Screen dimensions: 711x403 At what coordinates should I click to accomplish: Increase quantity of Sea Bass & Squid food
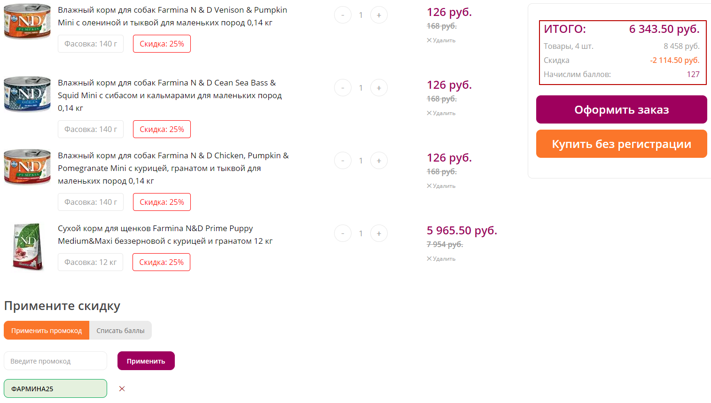pyautogui.click(x=379, y=88)
